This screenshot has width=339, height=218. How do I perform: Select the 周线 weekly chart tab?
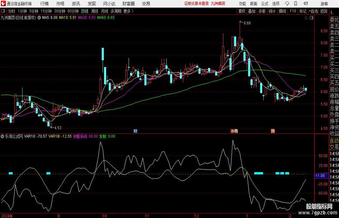pos(95,11)
